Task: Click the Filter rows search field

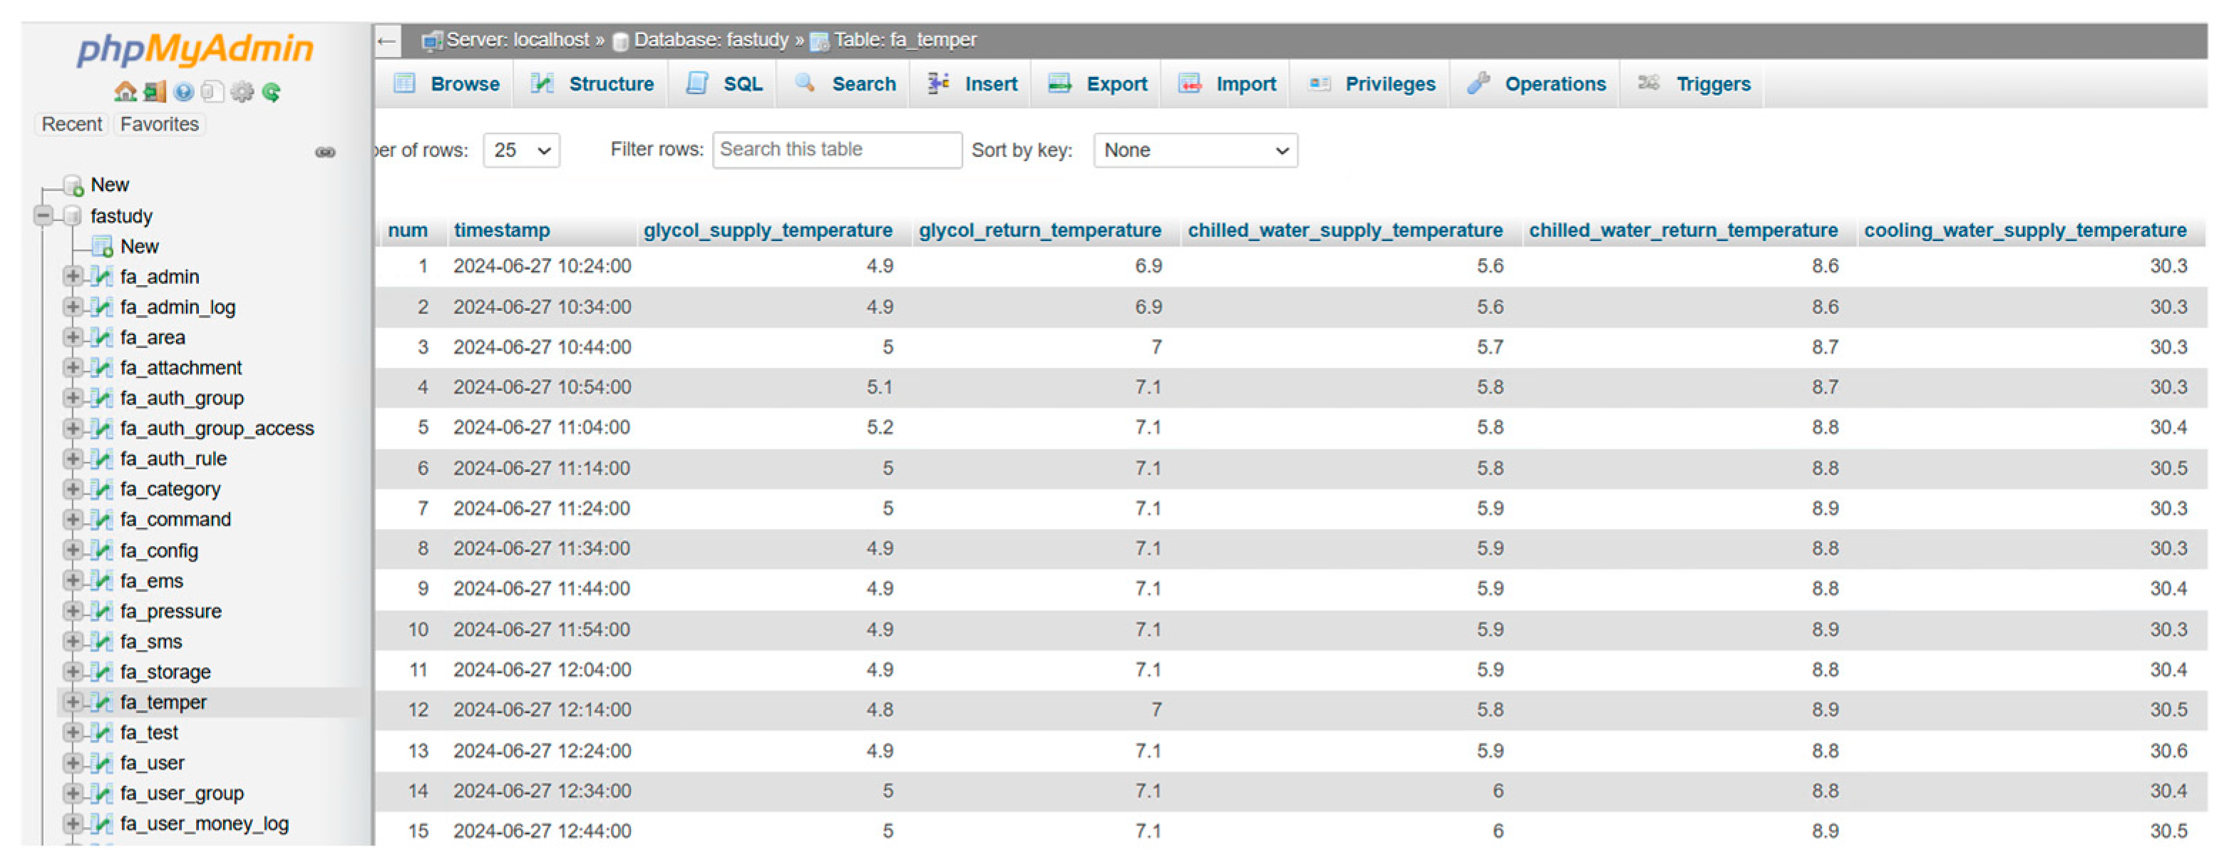Action: [837, 150]
